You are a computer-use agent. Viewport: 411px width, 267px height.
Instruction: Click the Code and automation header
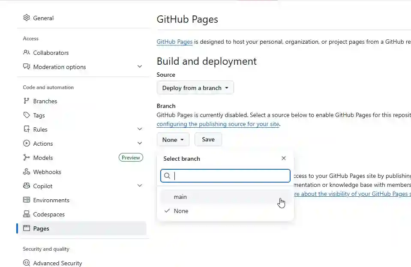[x=48, y=87]
